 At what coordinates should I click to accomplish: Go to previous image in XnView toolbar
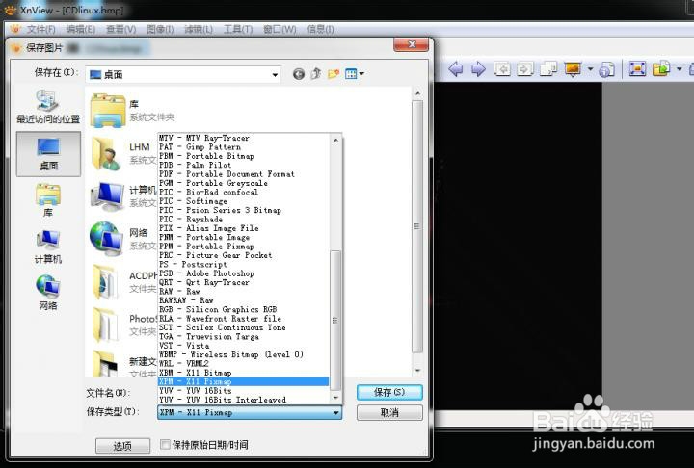tap(455, 69)
